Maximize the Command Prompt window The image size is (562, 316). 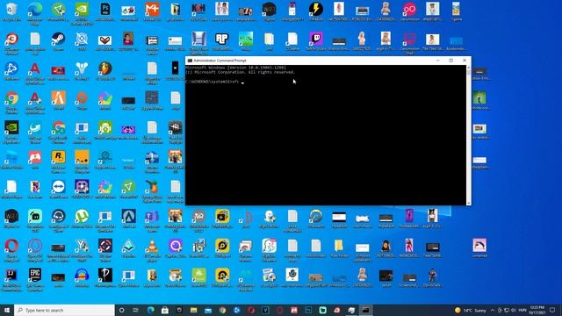(x=450, y=61)
